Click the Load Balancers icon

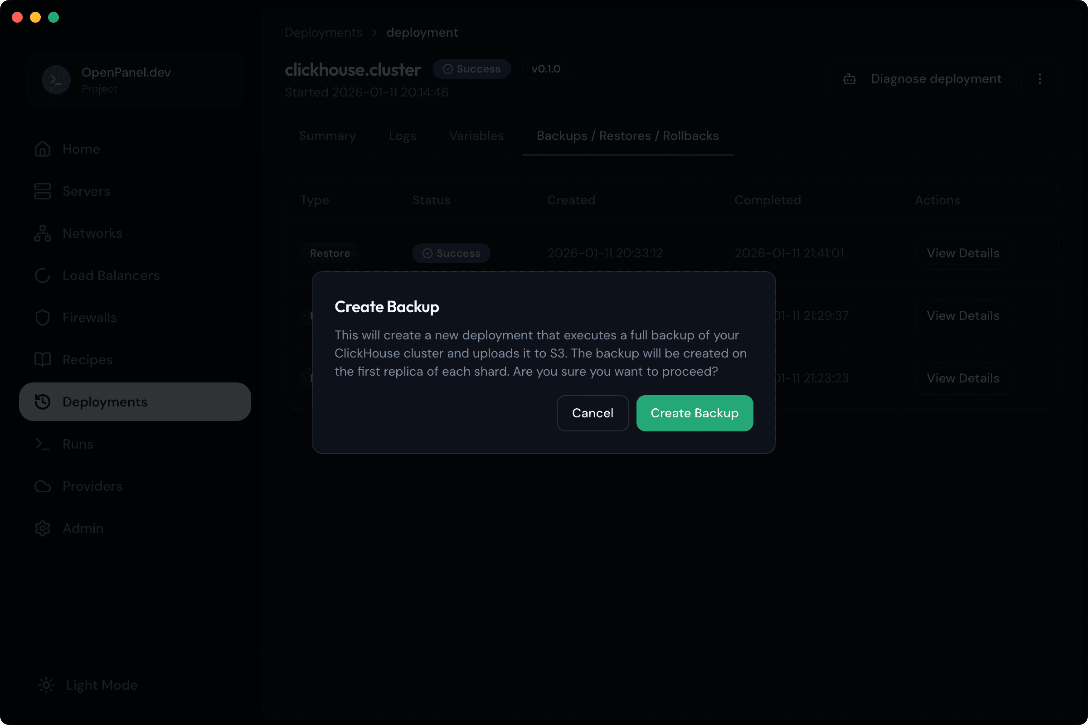tap(42, 275)
